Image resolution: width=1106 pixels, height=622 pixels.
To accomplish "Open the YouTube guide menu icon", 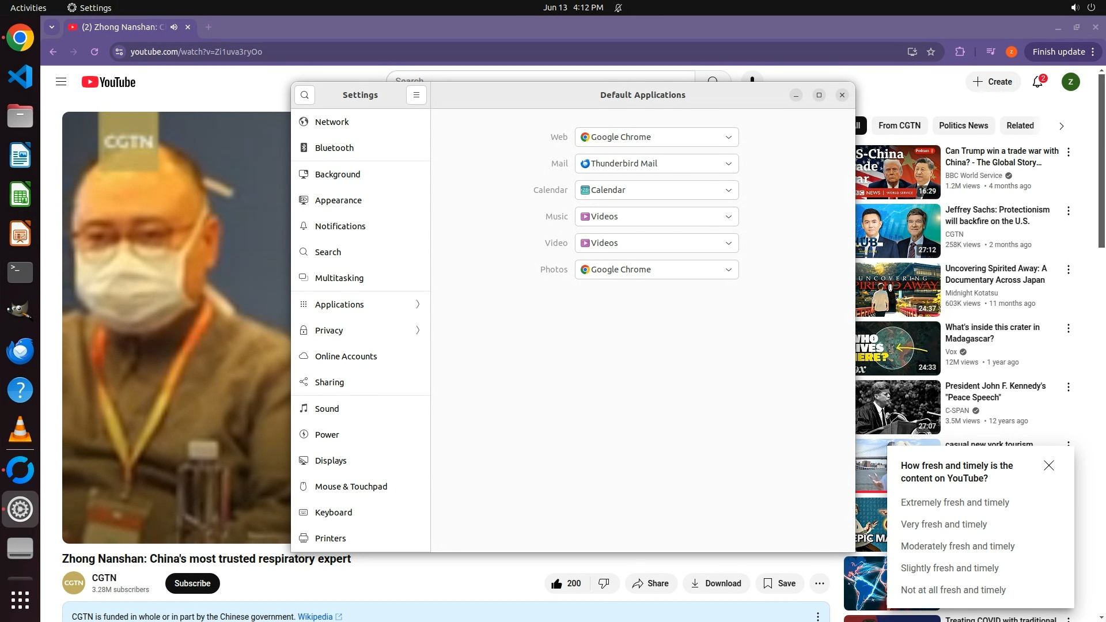I will [x=61, y=82].
